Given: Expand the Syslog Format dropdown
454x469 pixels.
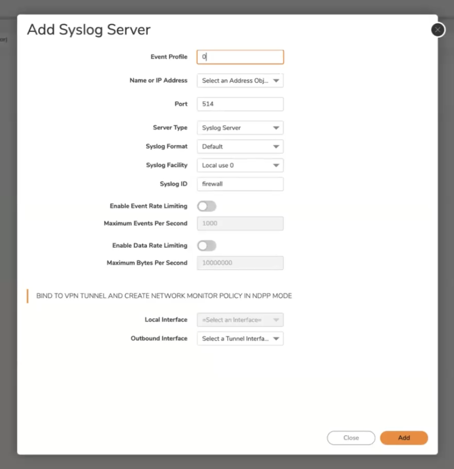Looking at the screenshot, I should point(240,146).
